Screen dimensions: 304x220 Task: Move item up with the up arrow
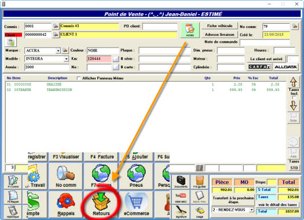(294, 82)
